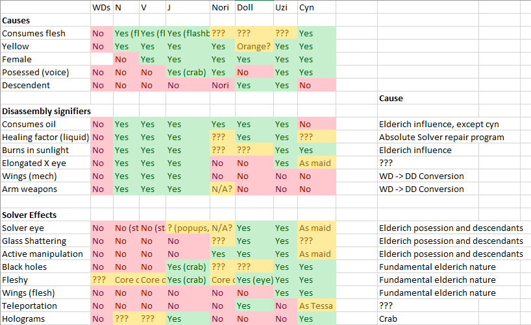This screenshot has width=531, height=325.
Task: Click 'Yes (eye)' in Fleshy row
Action: [x=254, y=280]
